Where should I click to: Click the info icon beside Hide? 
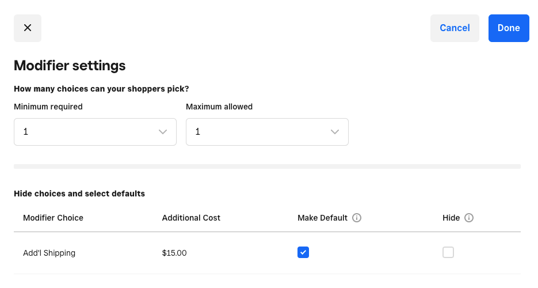(469, 218)
